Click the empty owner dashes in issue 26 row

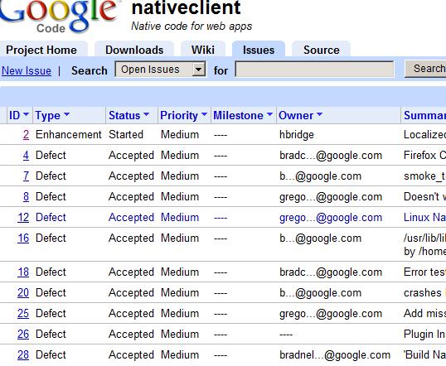[x=286, y=335]
